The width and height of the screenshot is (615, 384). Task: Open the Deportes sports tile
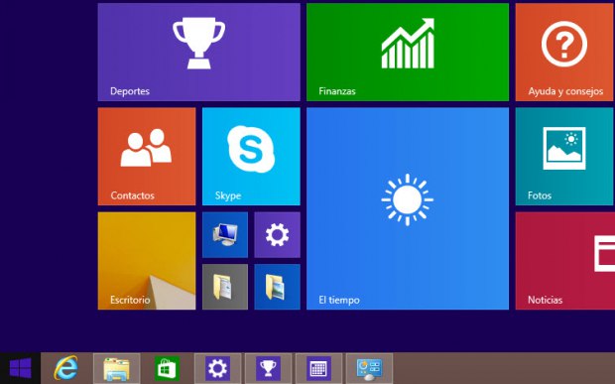198,53
